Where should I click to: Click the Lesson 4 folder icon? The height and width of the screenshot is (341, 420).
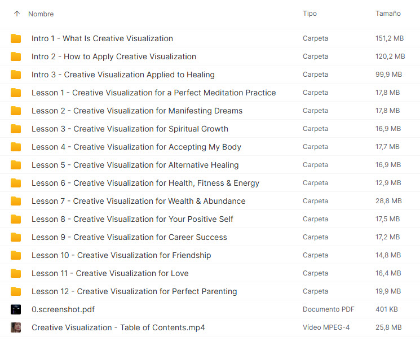pos(16,147)
